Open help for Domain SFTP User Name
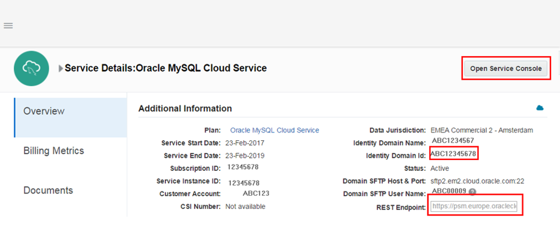The width and height of the screenshot is (560, 226). (472, 192)
